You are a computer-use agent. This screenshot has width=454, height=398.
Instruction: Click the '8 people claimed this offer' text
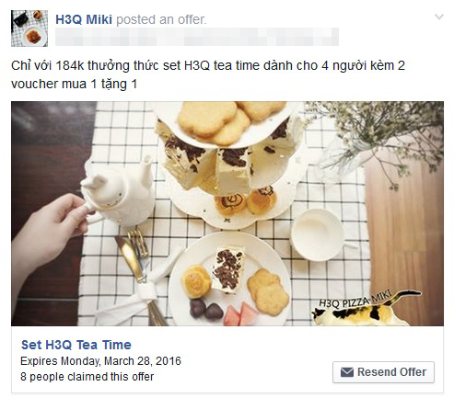(x=87, y=377)
